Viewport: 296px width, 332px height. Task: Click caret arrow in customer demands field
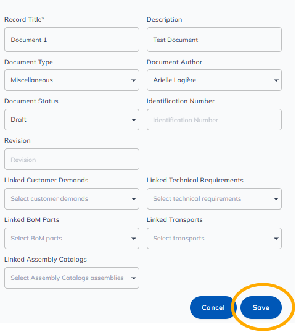133,199
